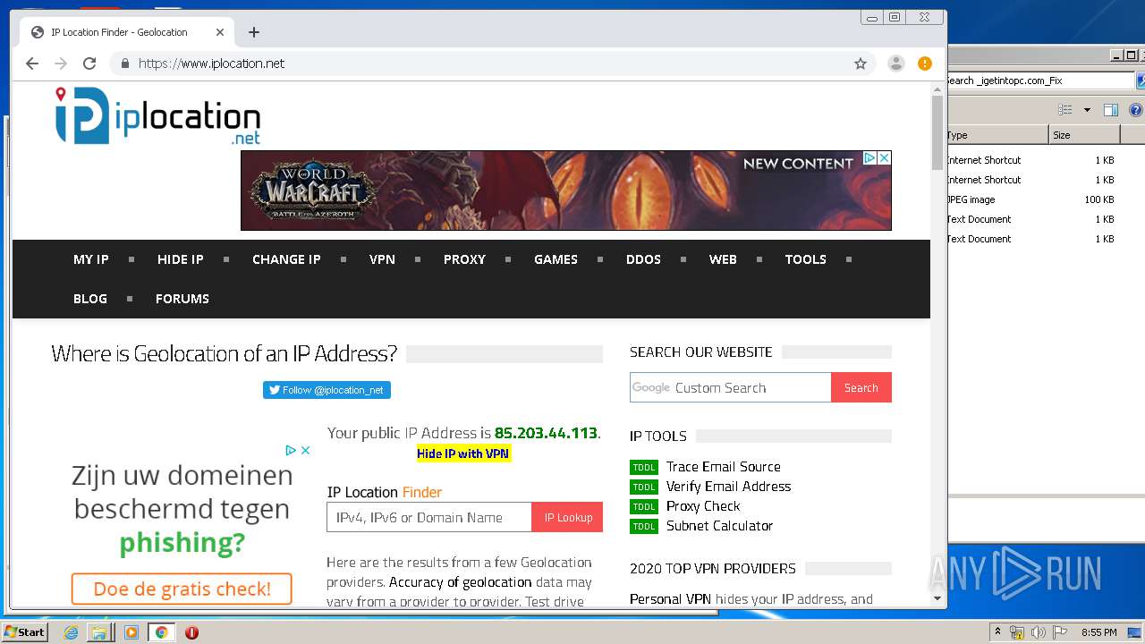Select the JPEG image file row
Screen dimensions: 1145x644
pyautogui.click(x=1030, y=199)
